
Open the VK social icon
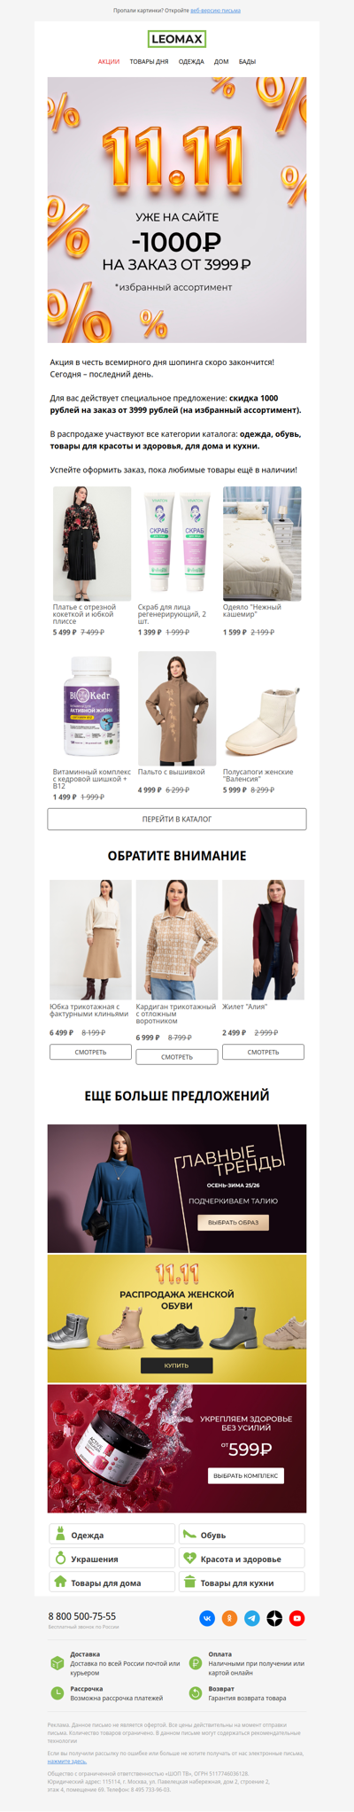click(207, 1618)
